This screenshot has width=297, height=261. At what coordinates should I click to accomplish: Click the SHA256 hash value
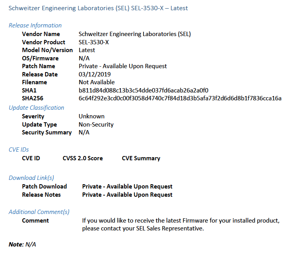(x=180, y=98)
